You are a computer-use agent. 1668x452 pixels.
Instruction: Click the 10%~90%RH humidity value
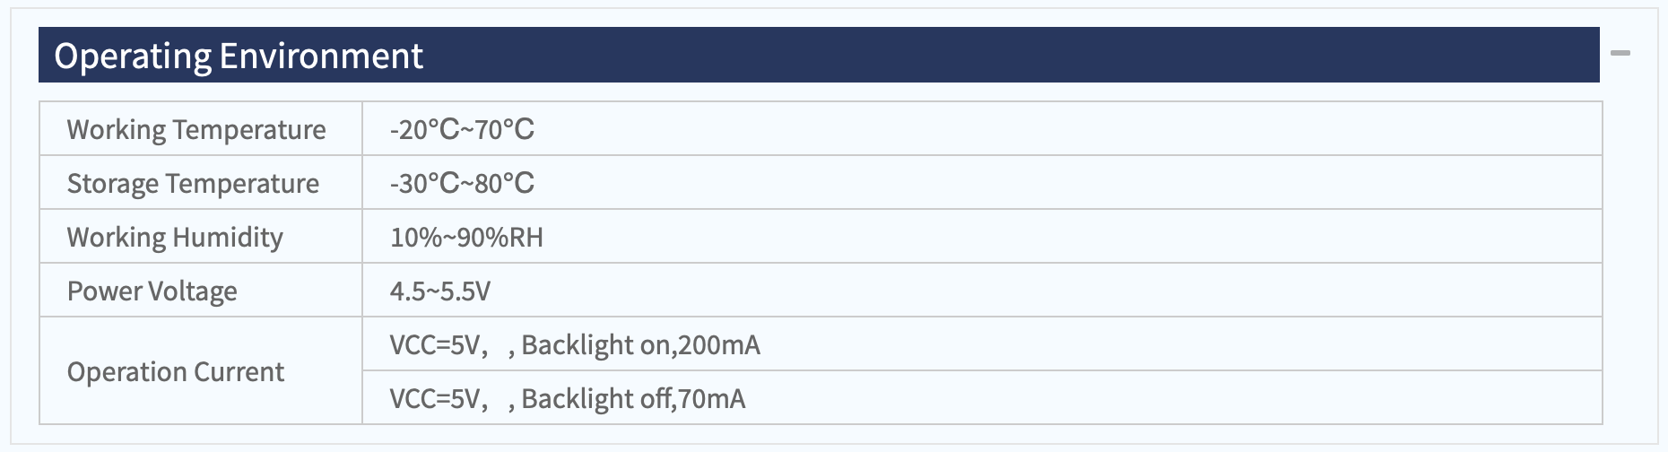[x=466, y=237]
